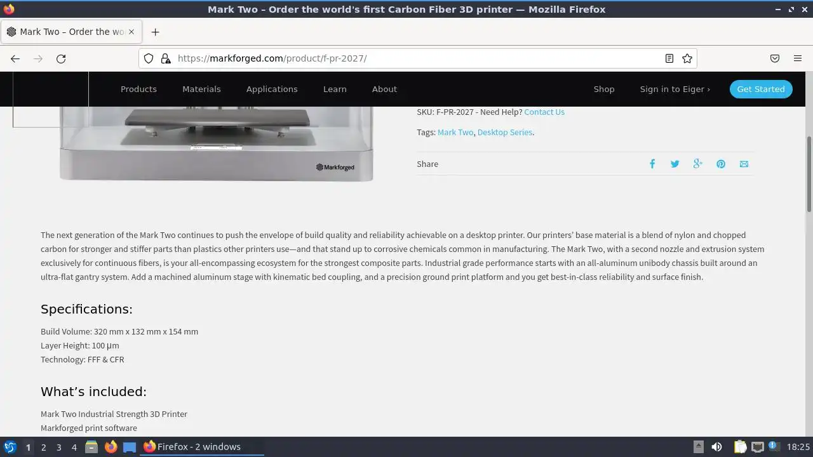
Task: Click the Specifications heading
Action: coord(86,309)
